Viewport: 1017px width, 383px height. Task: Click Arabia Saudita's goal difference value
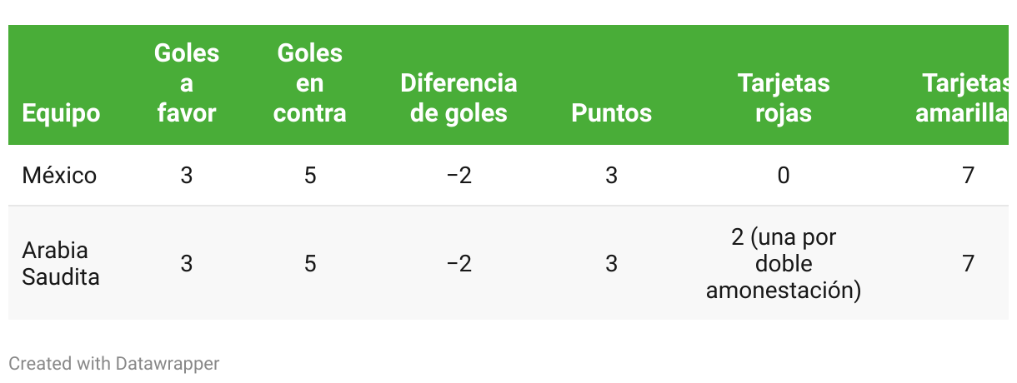(x=458, y=264)
